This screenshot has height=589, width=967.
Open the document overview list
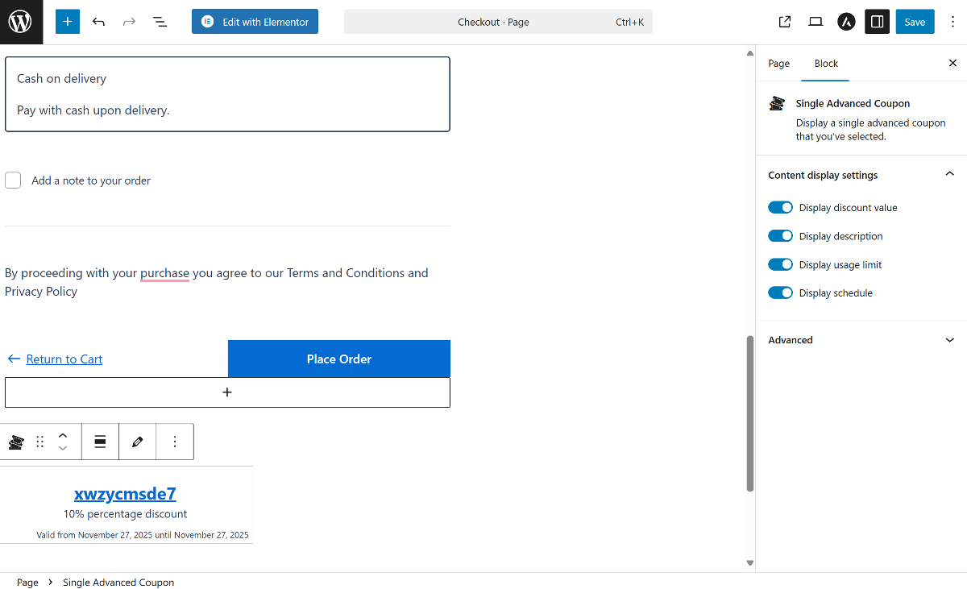[160, 22]
